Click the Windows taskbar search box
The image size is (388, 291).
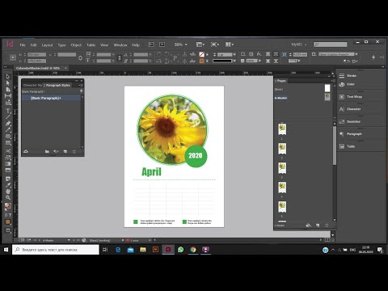click(56, 250)
